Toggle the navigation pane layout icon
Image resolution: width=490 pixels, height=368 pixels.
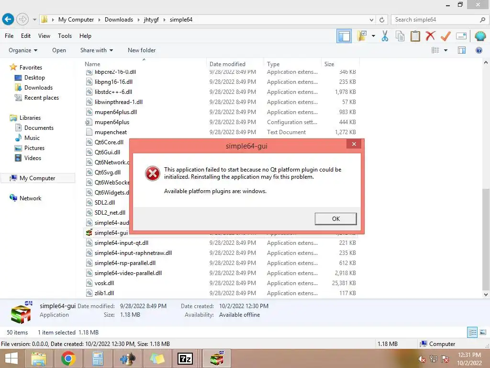tap(344, 36)
